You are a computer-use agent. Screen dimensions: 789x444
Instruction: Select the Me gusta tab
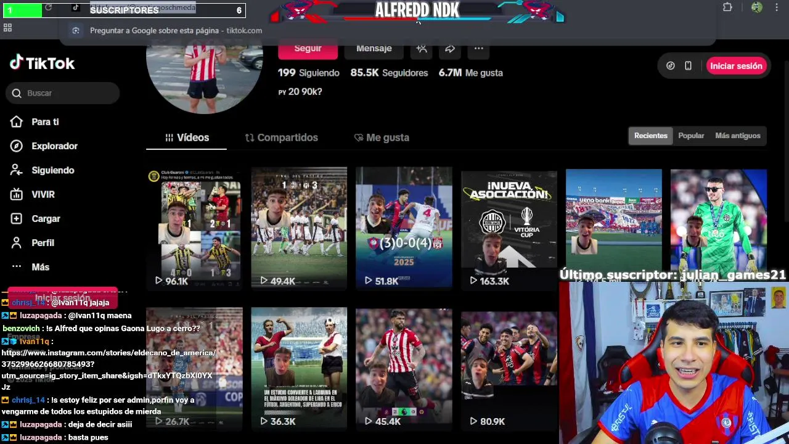382,138
